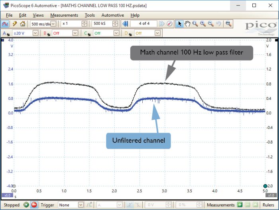Open the trigger source channel A dropdown
279x210 pixels.
coord(120,205)
